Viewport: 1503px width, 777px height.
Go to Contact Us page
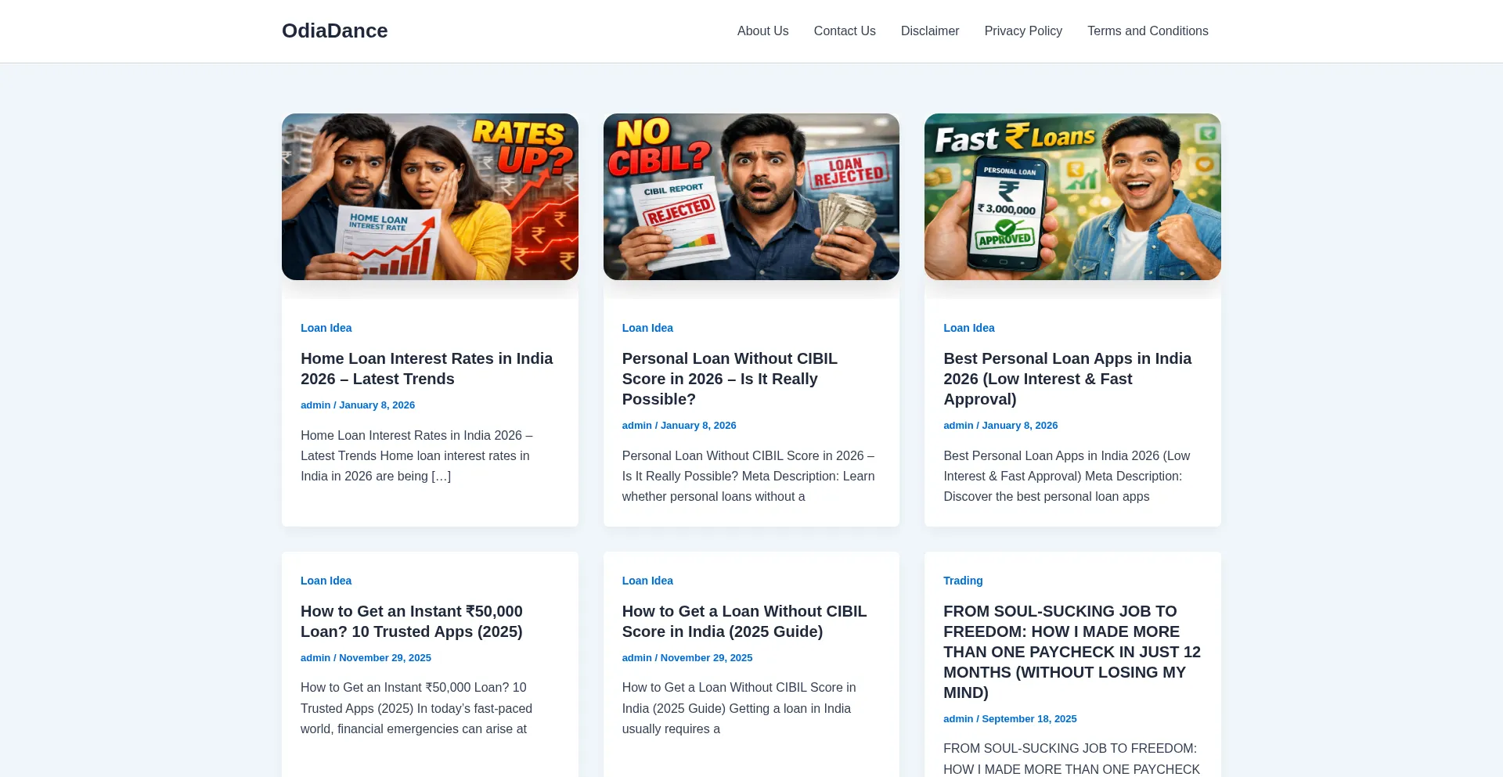pos(844,31)
